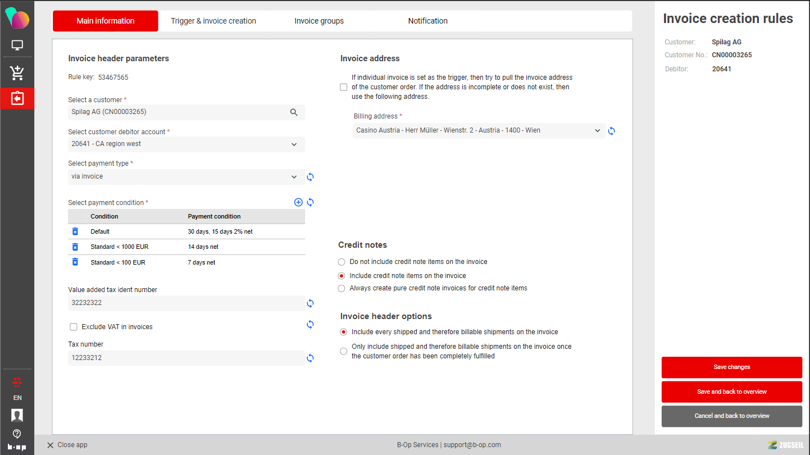Open the payment type dropdown

pos(294,177)
